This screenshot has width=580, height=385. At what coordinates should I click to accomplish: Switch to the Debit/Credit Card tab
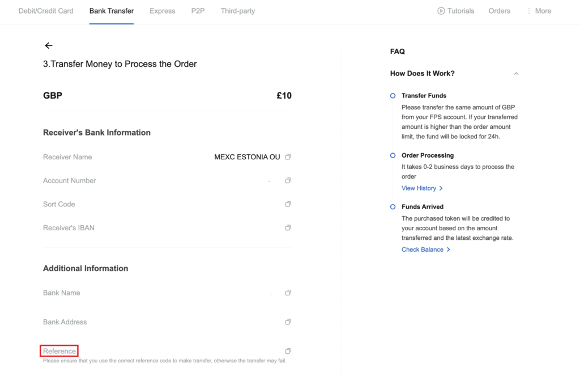click(46, 11)
